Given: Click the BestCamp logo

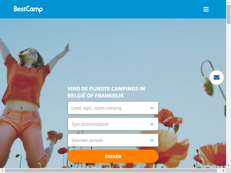Looking at the screenshot, I should [28, 9].
